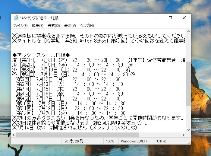Place cursor in the 【第2回】 7月9日 line
The image size is (211, 156).
pyautogui.click(x=72, y=65)
